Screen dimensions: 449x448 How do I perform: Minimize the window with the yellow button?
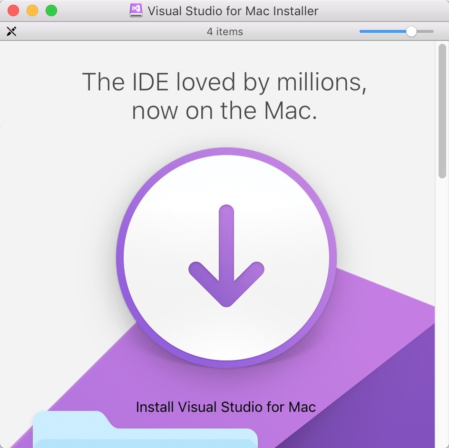(32, 10)
